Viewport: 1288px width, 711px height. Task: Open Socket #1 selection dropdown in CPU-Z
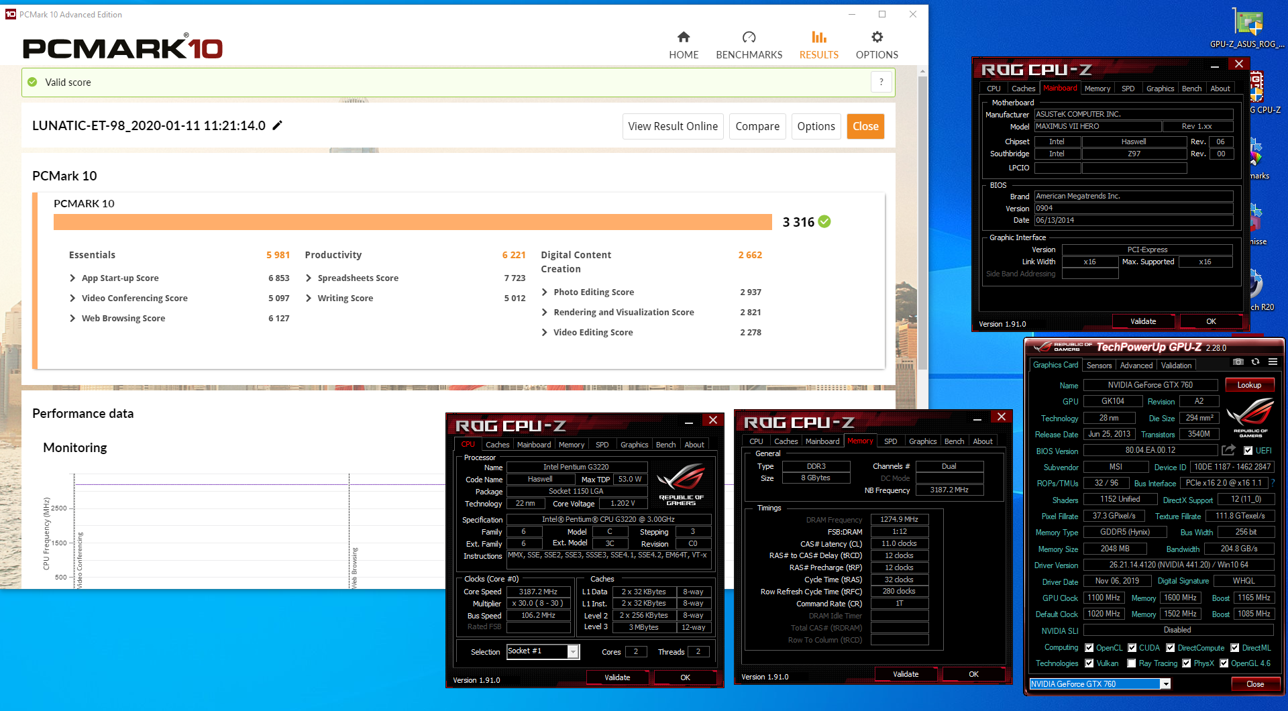pos(573,651)
